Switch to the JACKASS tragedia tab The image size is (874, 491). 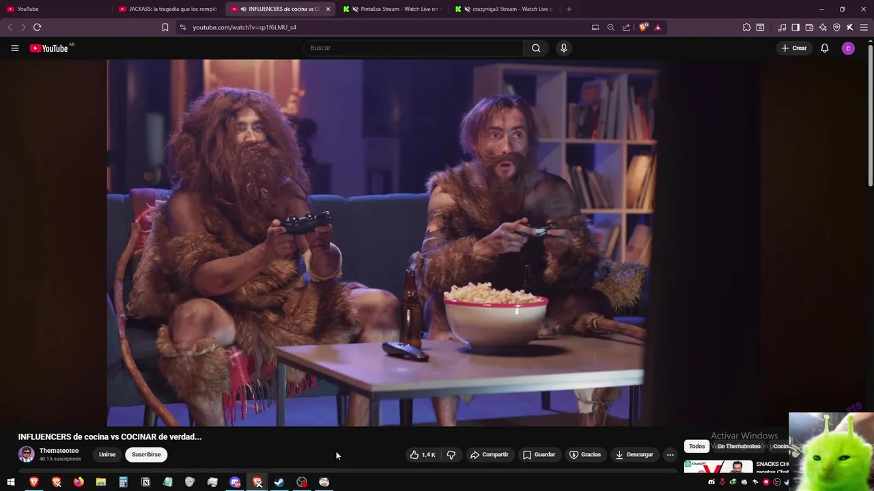(167, 9)
